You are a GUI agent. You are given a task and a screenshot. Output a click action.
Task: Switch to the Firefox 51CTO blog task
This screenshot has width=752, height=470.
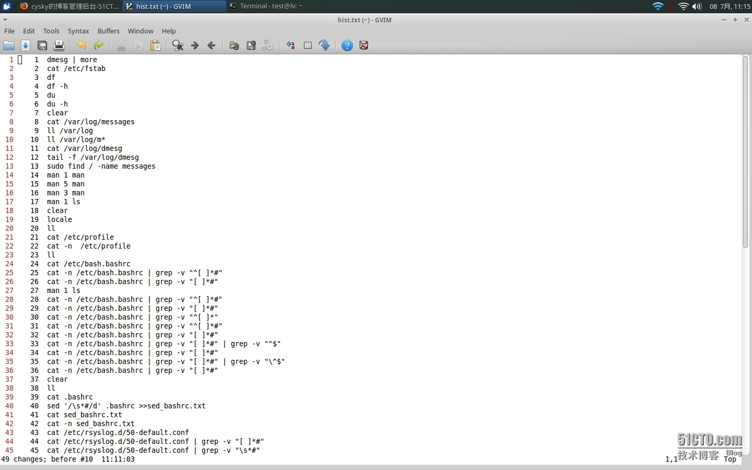click(x=69, y=6)
